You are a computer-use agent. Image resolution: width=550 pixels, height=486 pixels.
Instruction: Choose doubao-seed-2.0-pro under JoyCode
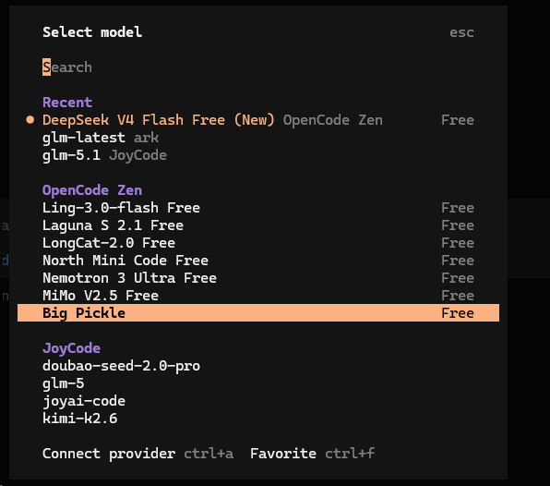pyautogui.click(x=258, y=366)
